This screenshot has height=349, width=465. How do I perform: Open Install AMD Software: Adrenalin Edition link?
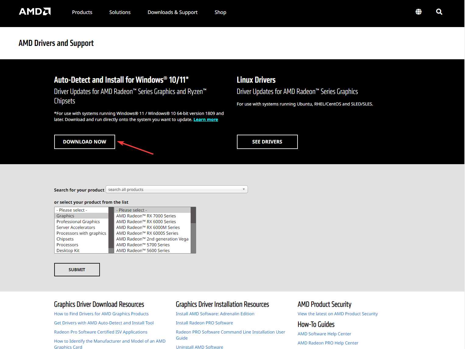[215, 314]
